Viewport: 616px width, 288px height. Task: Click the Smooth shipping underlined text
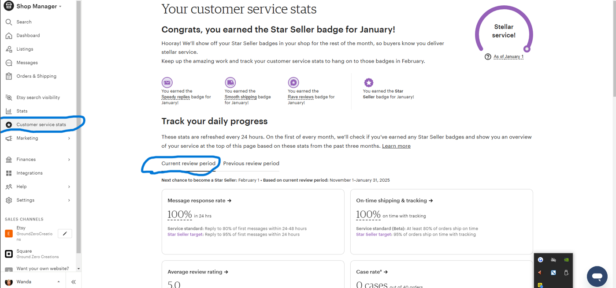click(x=241, y=97)
